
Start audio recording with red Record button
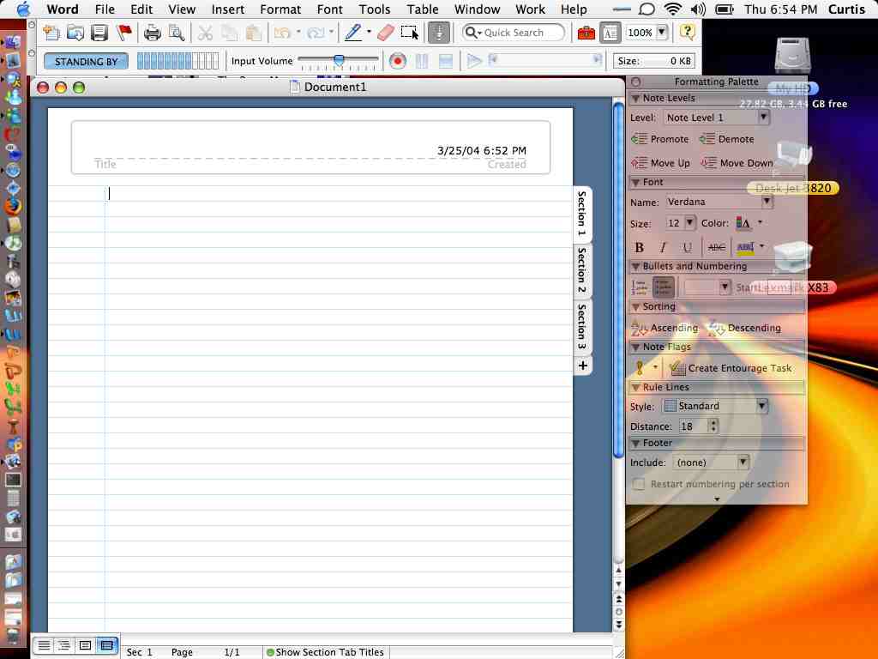pos(398,61)
